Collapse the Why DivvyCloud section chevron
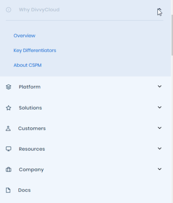The width and height of the screenshot is (173, 203). pos(159,10)
